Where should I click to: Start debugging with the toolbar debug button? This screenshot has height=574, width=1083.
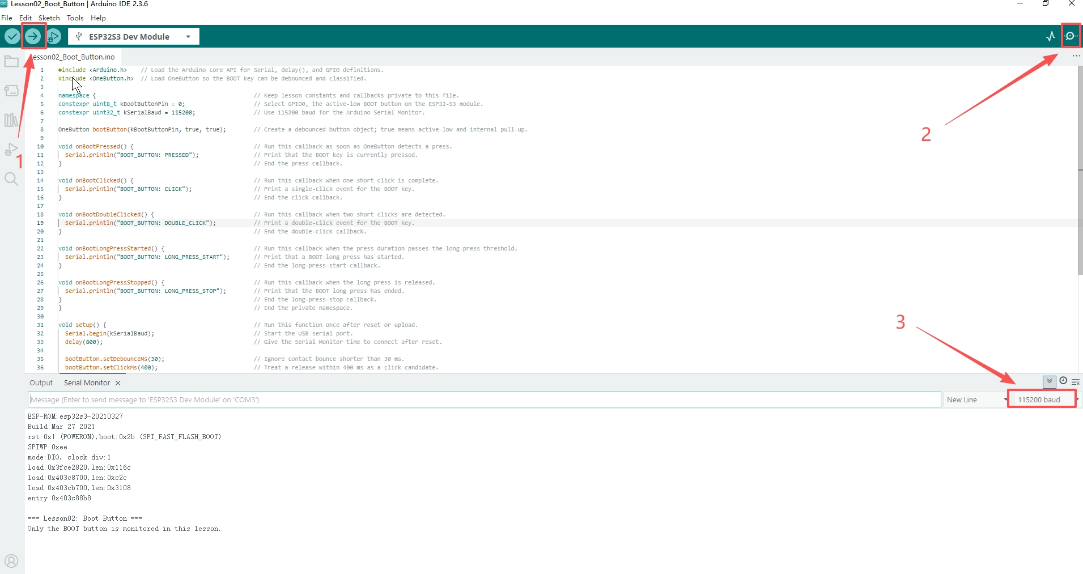54,37
